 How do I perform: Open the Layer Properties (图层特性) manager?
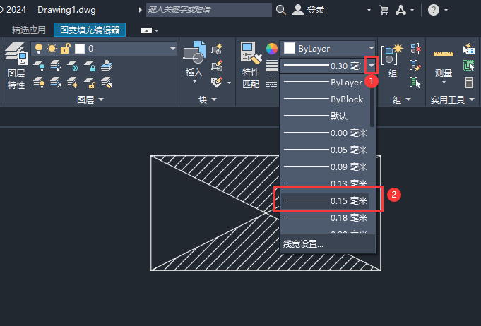coord(16,66)
